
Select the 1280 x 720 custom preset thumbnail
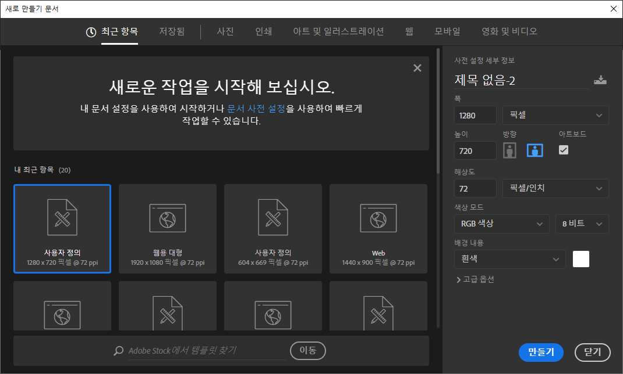(x=62, y=229)
